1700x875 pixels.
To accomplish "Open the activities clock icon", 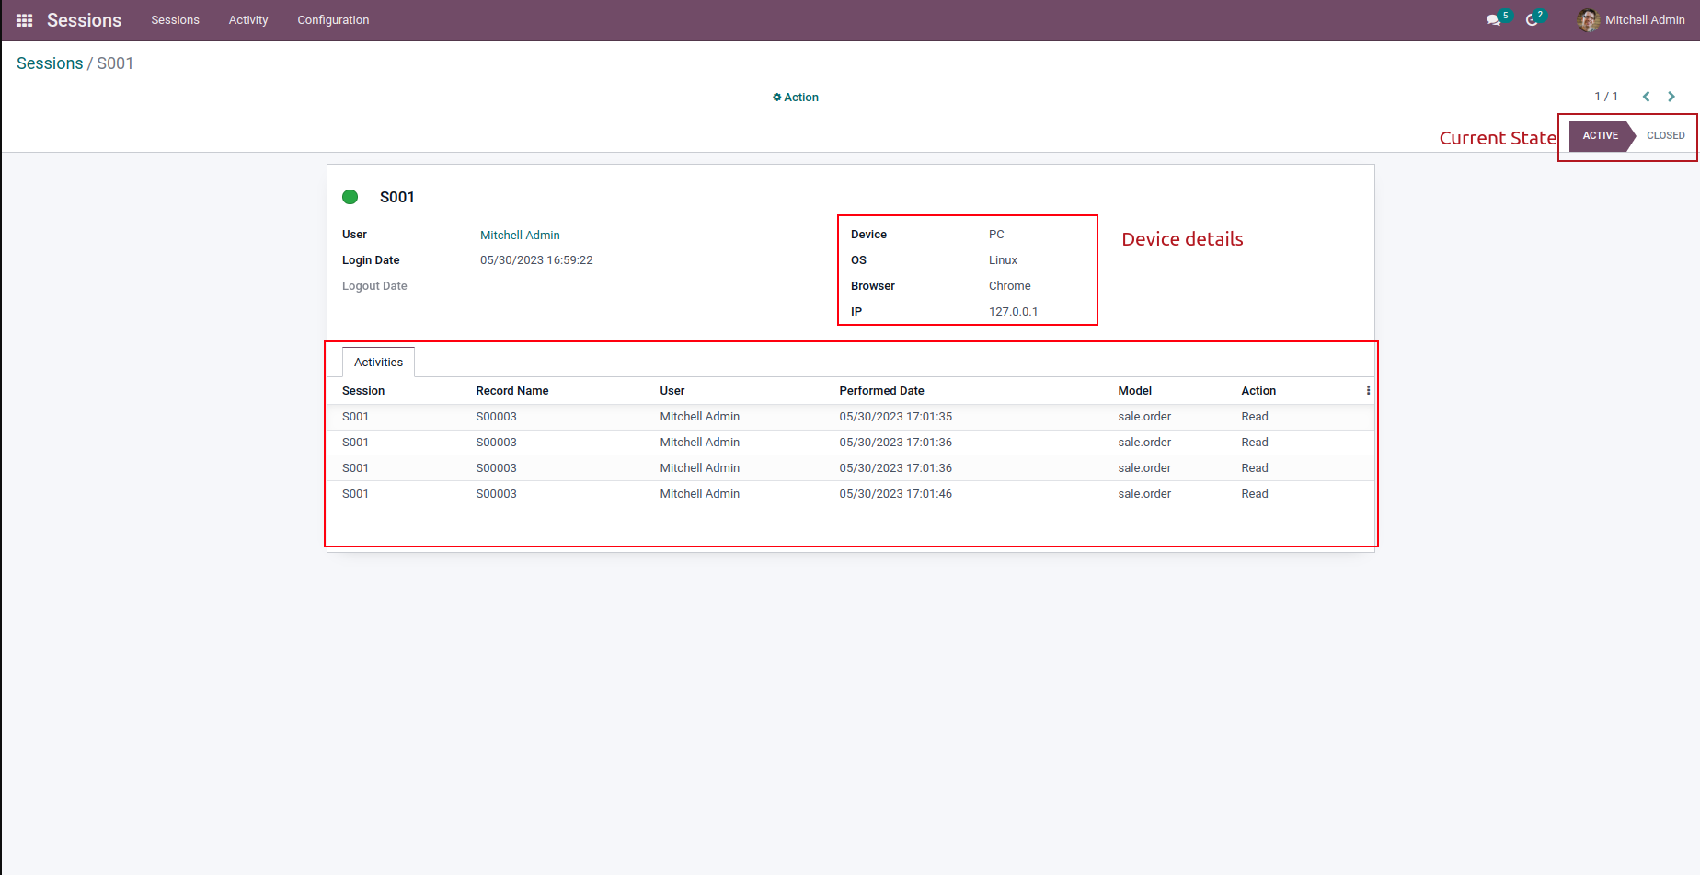I will [1532, 20].
